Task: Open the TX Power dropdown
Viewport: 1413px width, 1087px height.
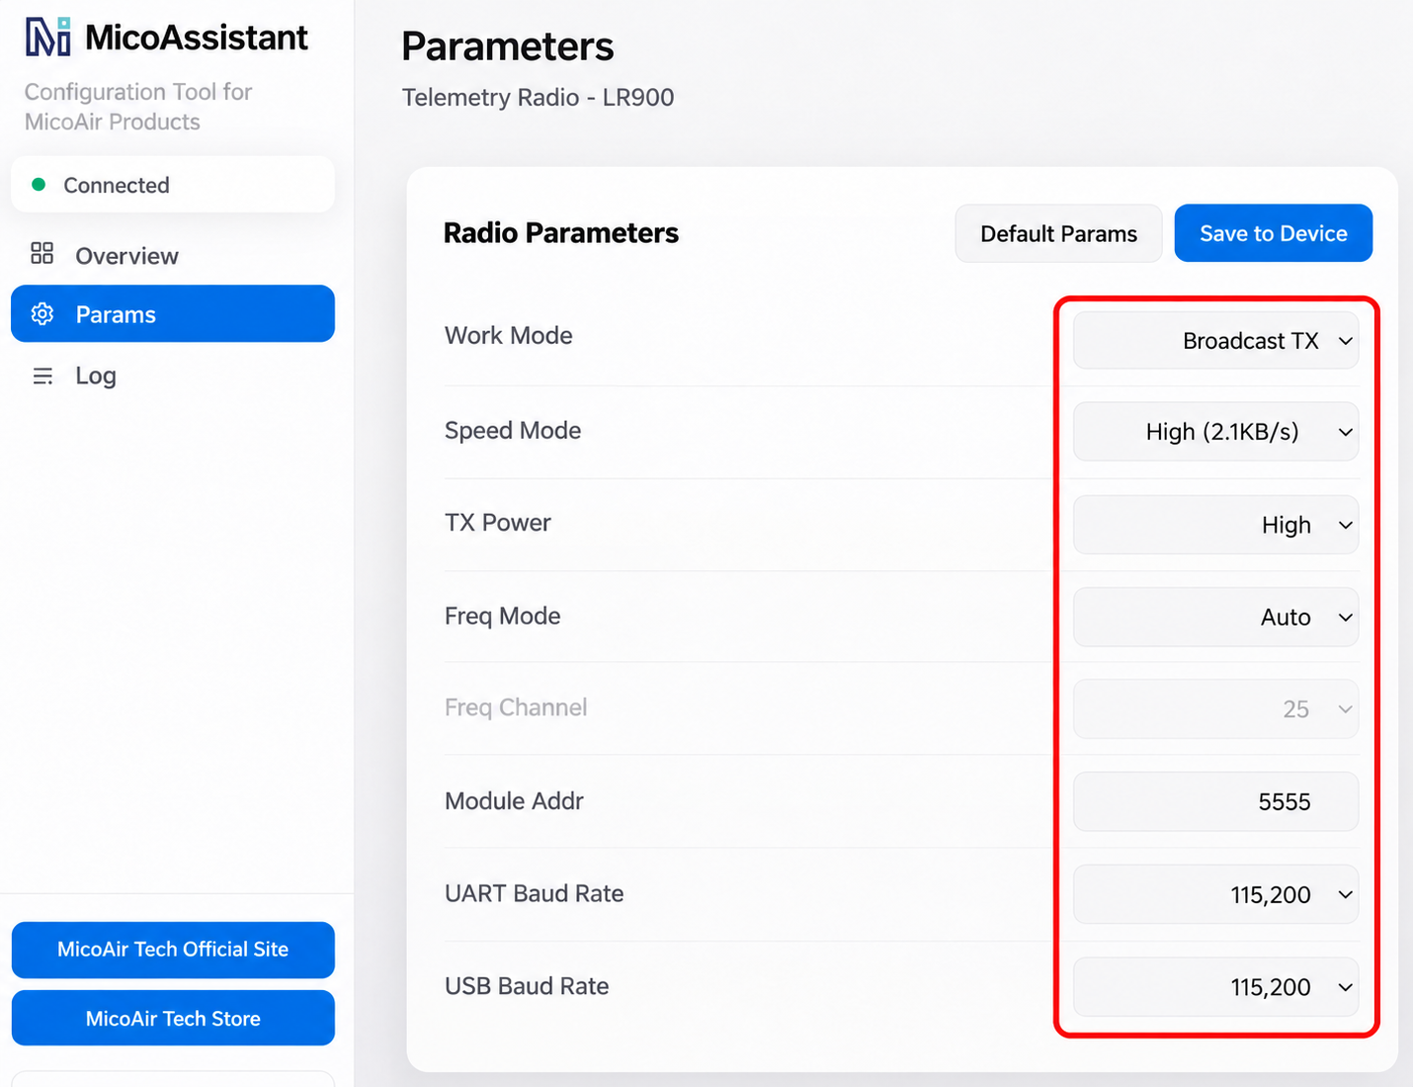Action: click(x=1215, y=525)
